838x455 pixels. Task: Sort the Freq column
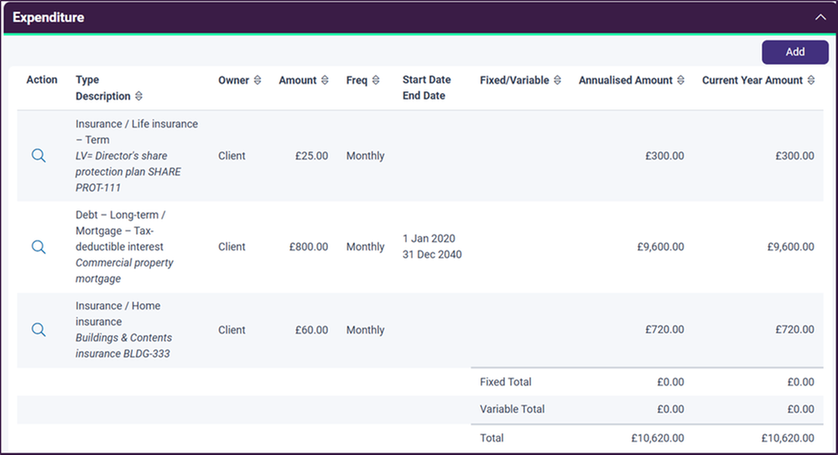pos(376,80)
